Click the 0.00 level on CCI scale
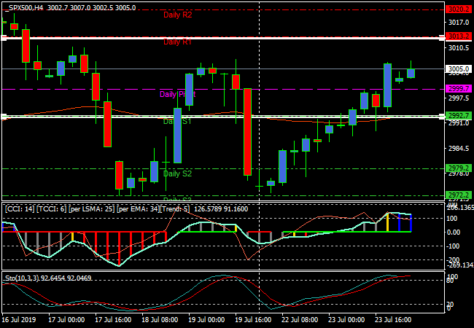Viewport: 474px width, 328px height. (454, 233)
